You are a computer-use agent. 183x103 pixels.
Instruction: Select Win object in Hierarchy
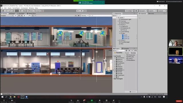(122, 44)
